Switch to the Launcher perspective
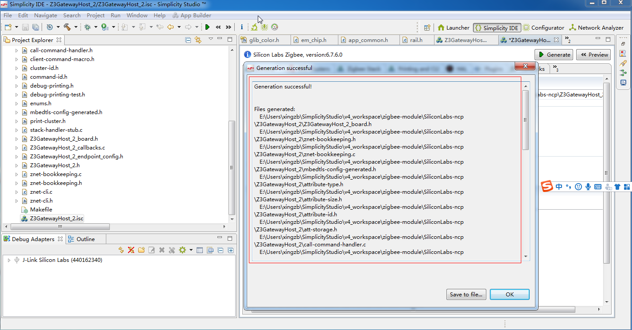This screenshot has width=632, height=330. [453, 27]
